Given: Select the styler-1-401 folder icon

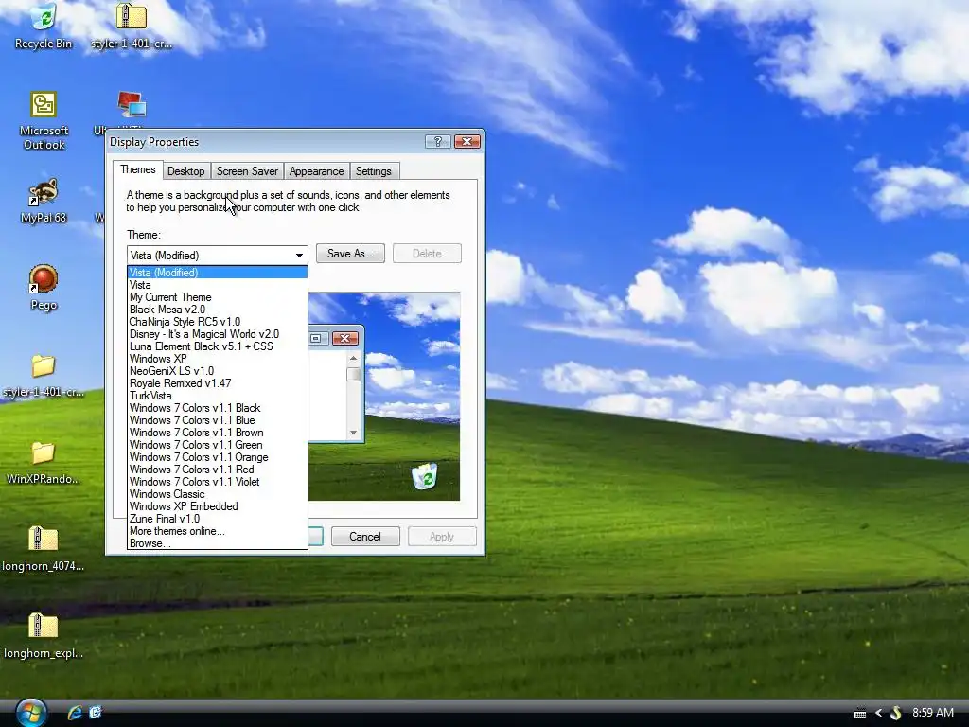Looking at the screenshot, I should click(x=44, y=375).
